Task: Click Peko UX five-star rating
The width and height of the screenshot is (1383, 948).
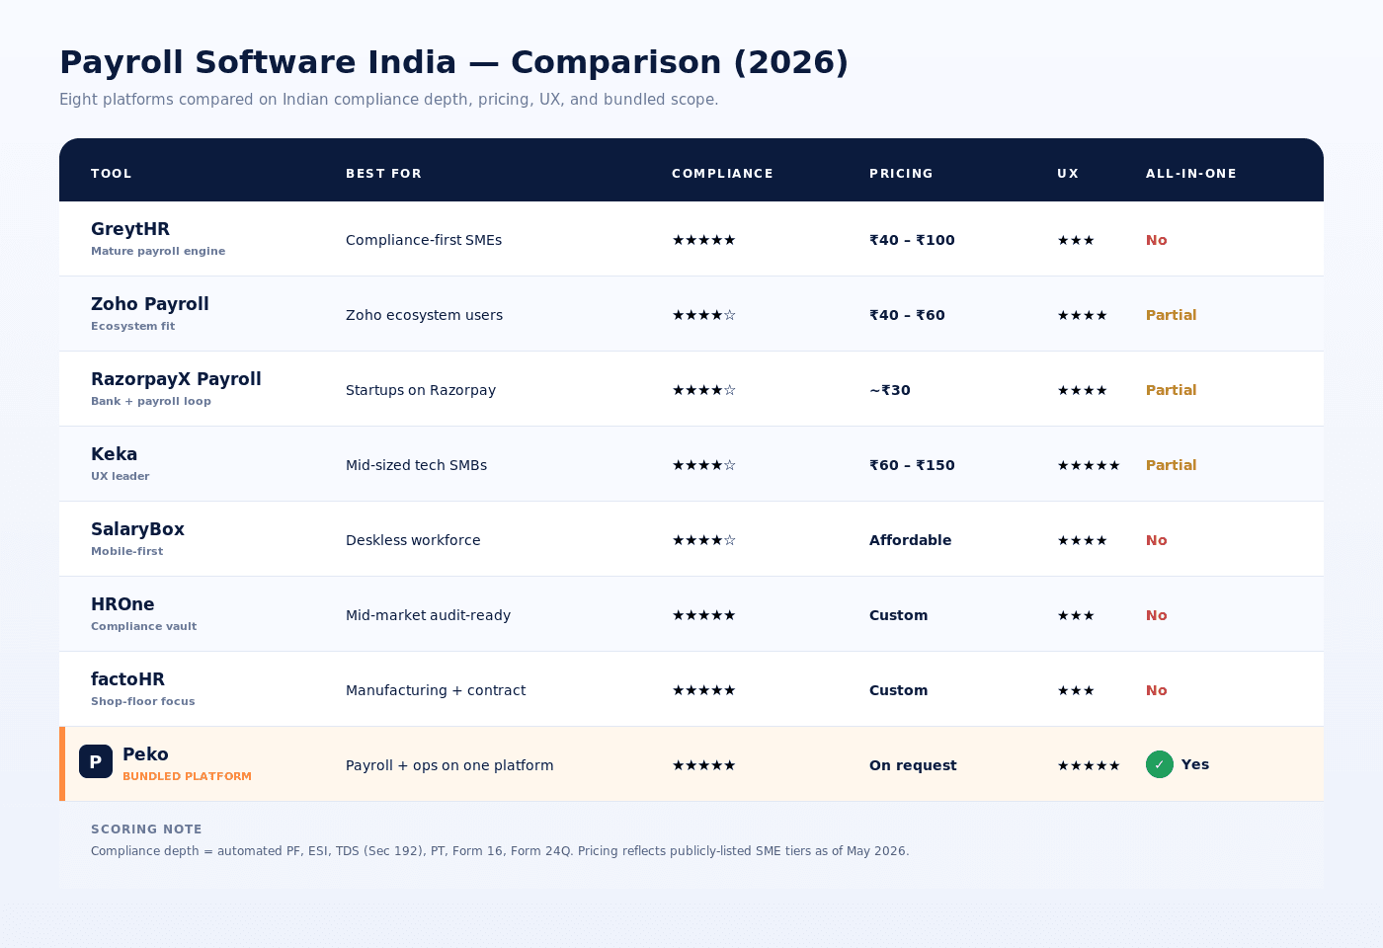Action: point(1089,765)
